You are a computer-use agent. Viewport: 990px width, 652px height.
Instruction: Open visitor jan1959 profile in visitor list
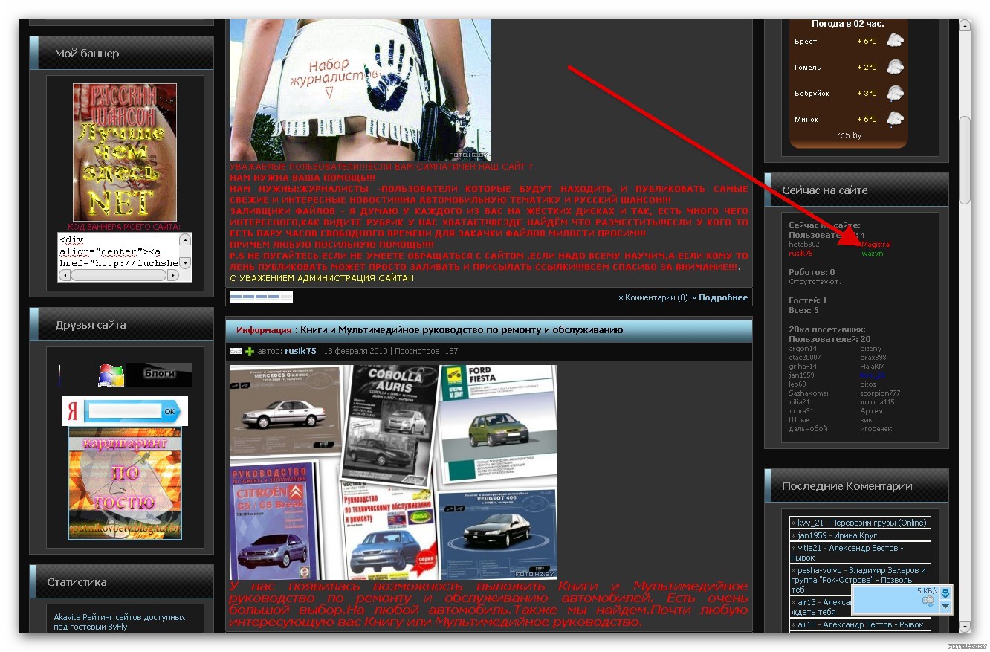point(801,375)
